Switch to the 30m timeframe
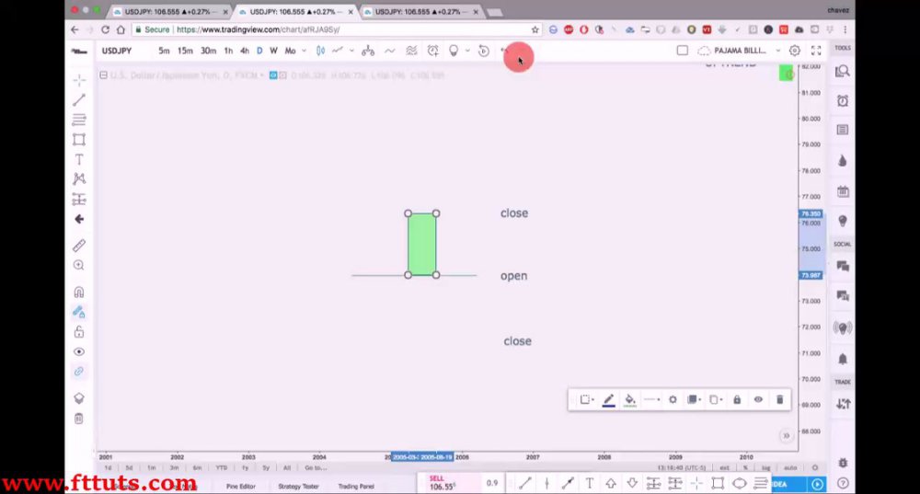 pyautogui.click(x=208, y=51)
